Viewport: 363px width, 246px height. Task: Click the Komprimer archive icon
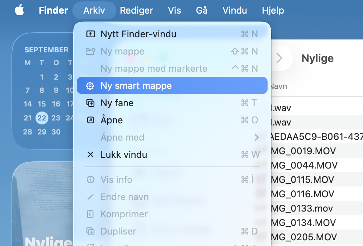click(x=90, y=214)
